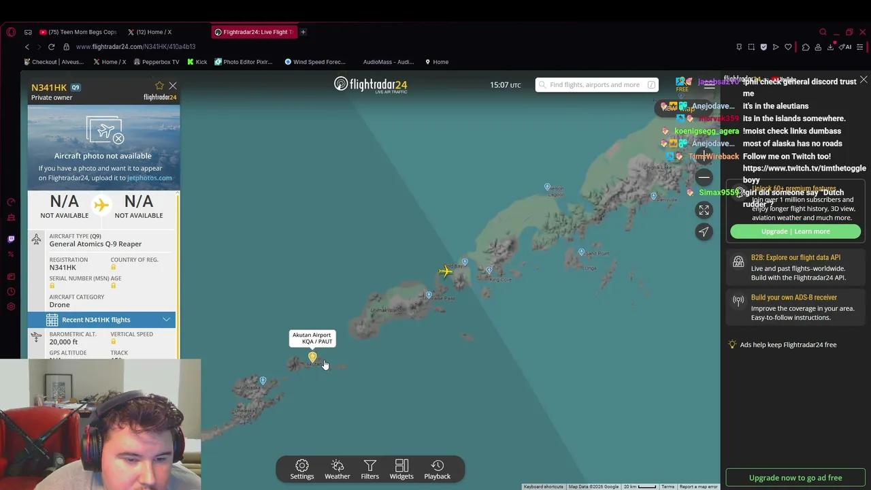Open the Terms link on the map footer
The image size is (871, 490).
668,487
